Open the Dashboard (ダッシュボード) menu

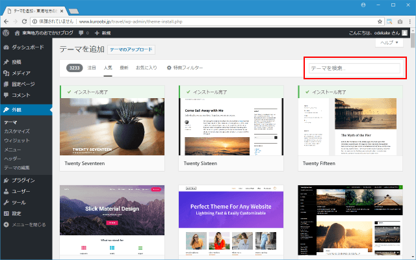pyautogui.click(x=27, y=47)
